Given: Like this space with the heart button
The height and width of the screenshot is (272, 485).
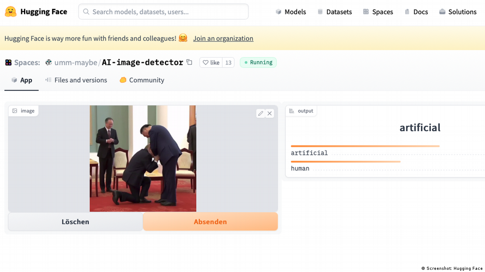Looking at the screenshot, I should [211, 62].
